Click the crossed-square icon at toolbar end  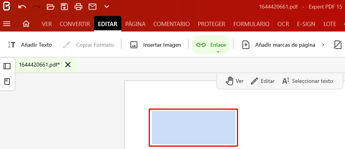[x=338, y=45]
